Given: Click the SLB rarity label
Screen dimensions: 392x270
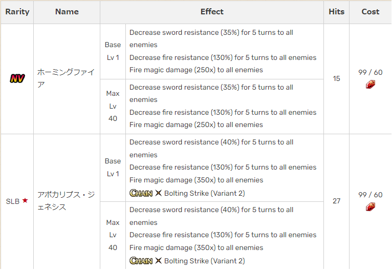Looking at the screenshot, I should click(x=13, y=201).
